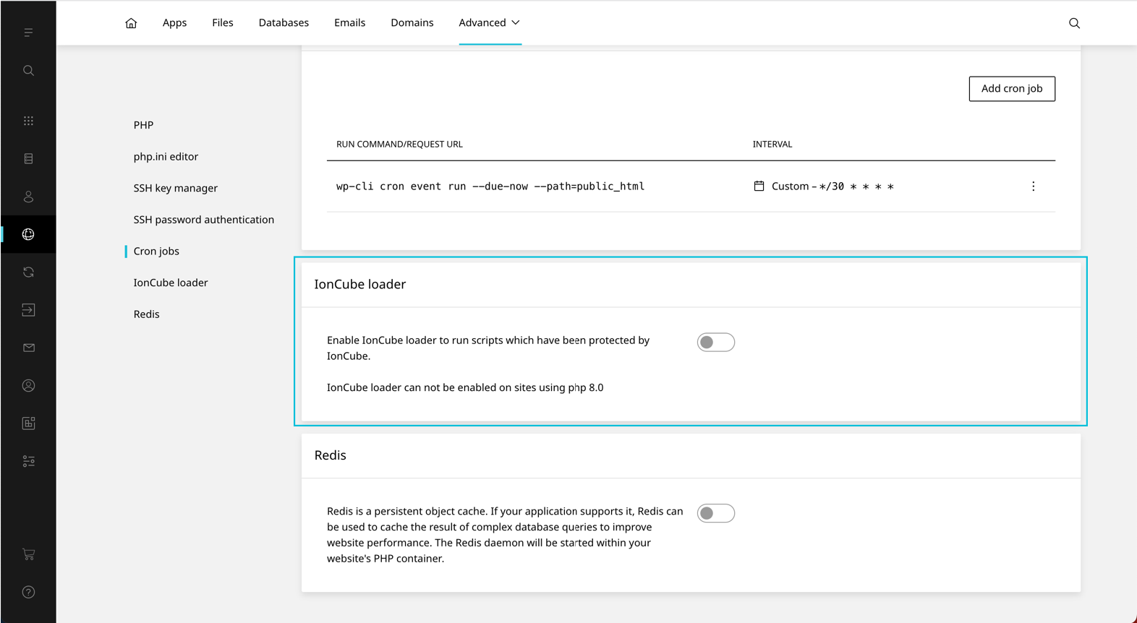Switch to the Databases tab
Screen dimensions: 1137x623
tap(284, 22)
